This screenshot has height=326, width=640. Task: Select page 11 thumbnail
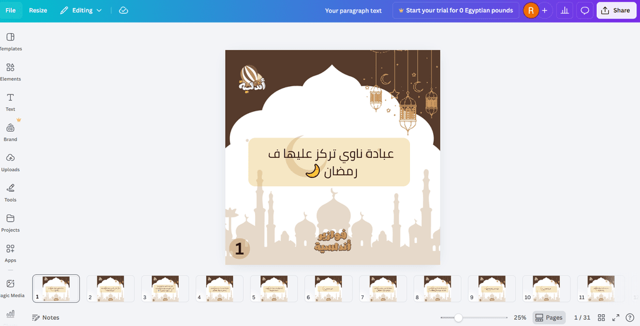click(601, 289)
